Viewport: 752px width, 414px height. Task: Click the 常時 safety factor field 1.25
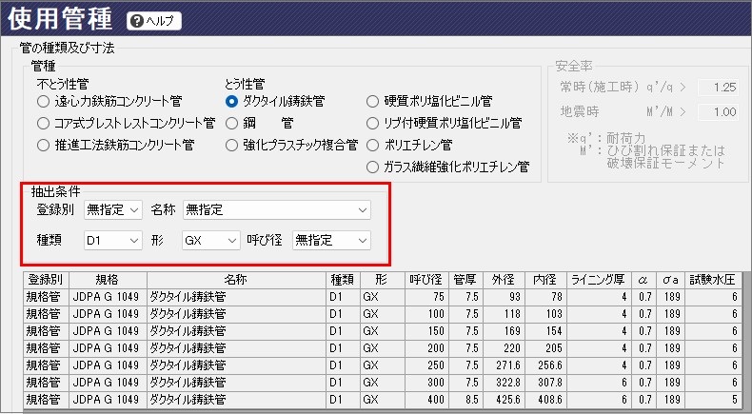719,88
